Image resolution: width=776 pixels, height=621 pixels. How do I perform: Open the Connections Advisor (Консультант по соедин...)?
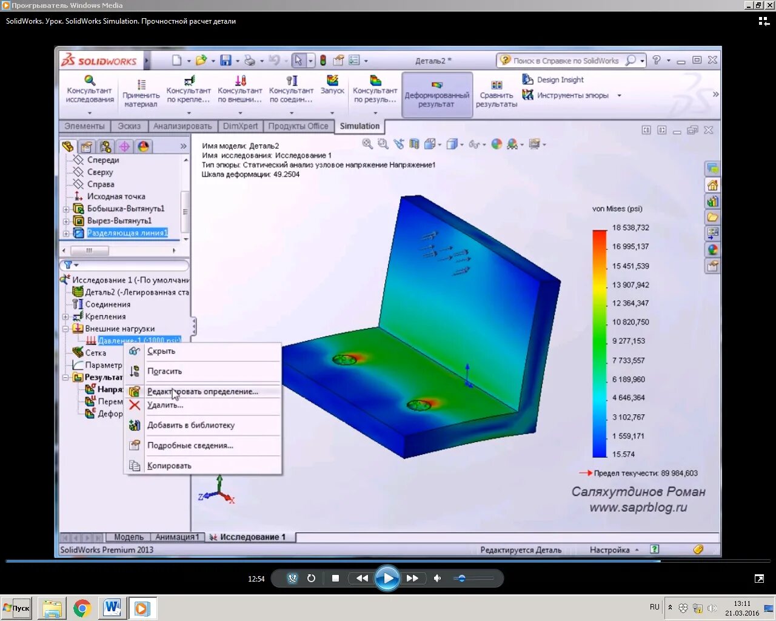click(x=291, y=90)
